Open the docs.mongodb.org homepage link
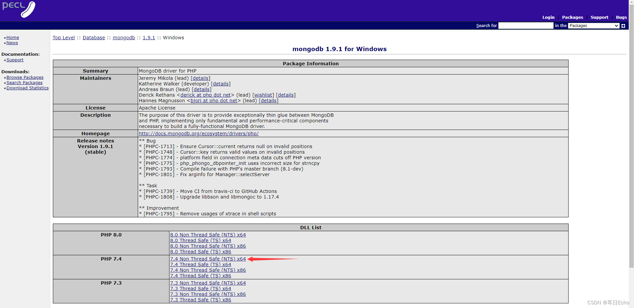The width and height of the screenshot is (634, 308). [x=199, y=134]
